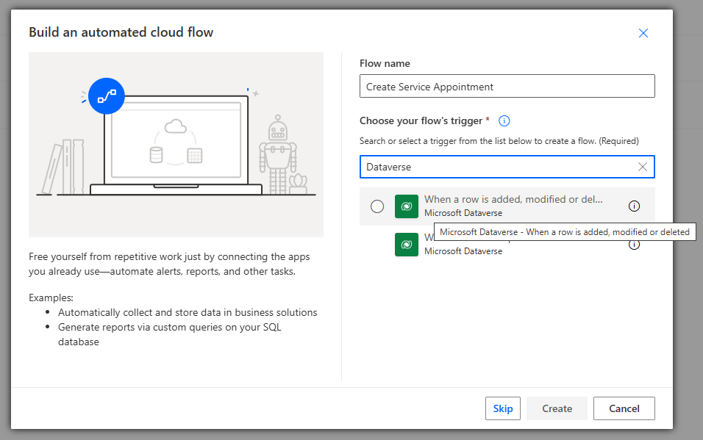Screen dimensions: 703x440
Task: Close the automated cloud flow dialog
Action: pyautogui.click(x=643, y=33)
